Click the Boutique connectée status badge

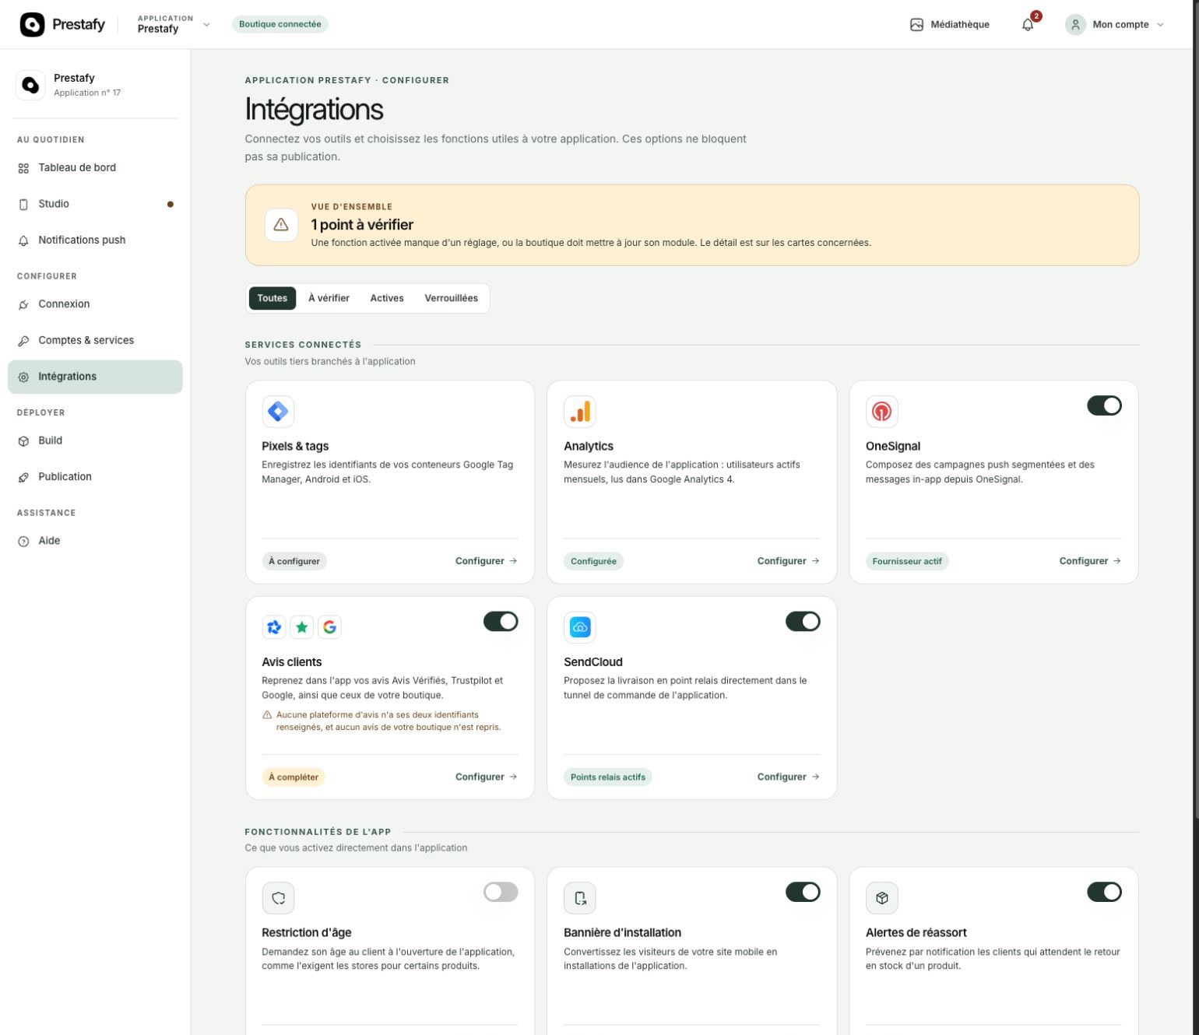(280, 24)
